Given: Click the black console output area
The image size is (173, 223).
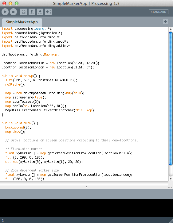Looking at the screenshot, I should [x=87, y=208].
